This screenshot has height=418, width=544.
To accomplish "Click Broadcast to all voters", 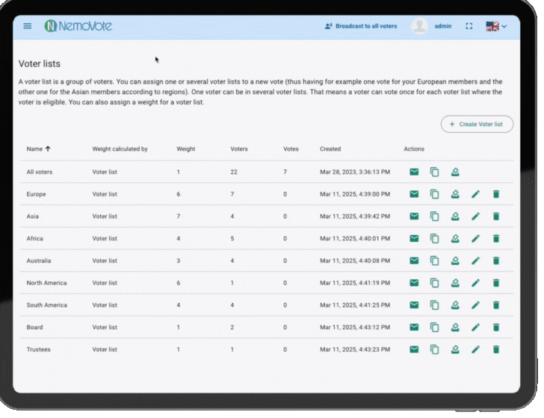I will (x=361, y=26).
